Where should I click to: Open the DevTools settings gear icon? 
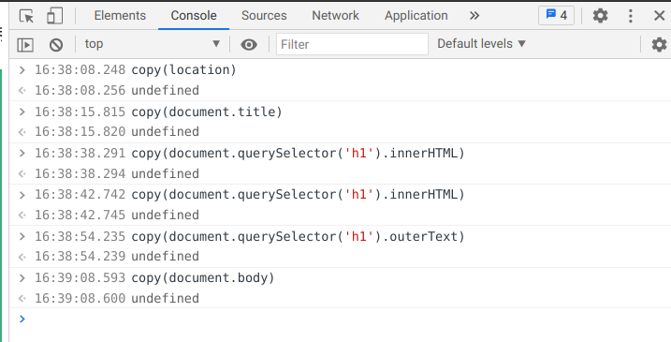[x=601, y=16]
